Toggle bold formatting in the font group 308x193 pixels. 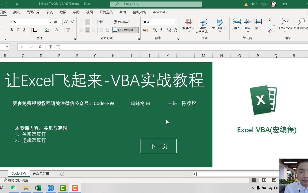click(12, 30)
